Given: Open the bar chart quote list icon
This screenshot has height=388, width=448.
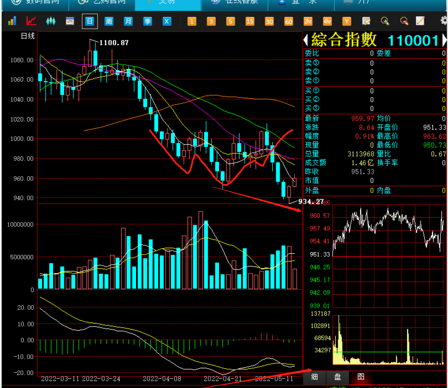Looking at the screenshot, I should 12,21.
